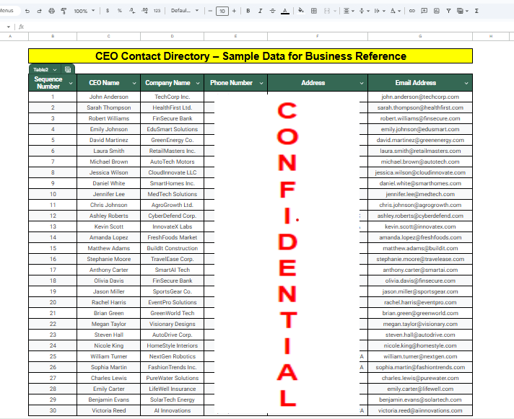The height and width of the screenshot is (419, 514).
Task: Decrease decimal places
Action: [x=132, y=11]
